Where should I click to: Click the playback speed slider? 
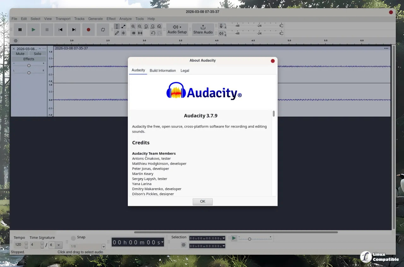point(255,238)
